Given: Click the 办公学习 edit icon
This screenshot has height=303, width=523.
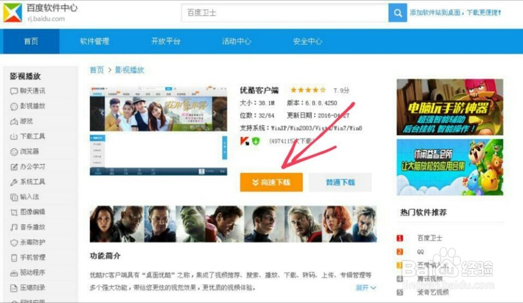Looking at the screenshot, I should 14,167.
